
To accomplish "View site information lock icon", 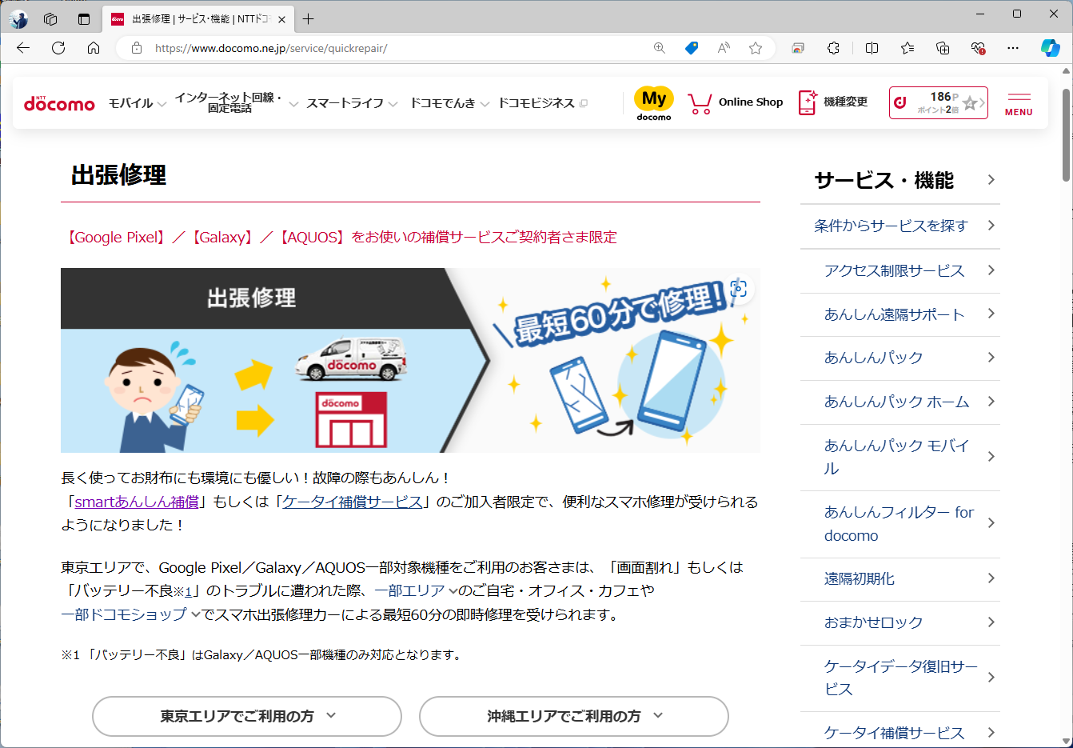I will tap(137, 48).
